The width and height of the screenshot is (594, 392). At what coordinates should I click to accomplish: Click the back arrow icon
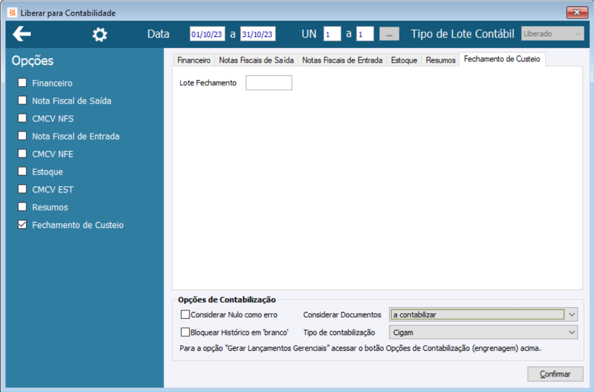click(21, 34)
